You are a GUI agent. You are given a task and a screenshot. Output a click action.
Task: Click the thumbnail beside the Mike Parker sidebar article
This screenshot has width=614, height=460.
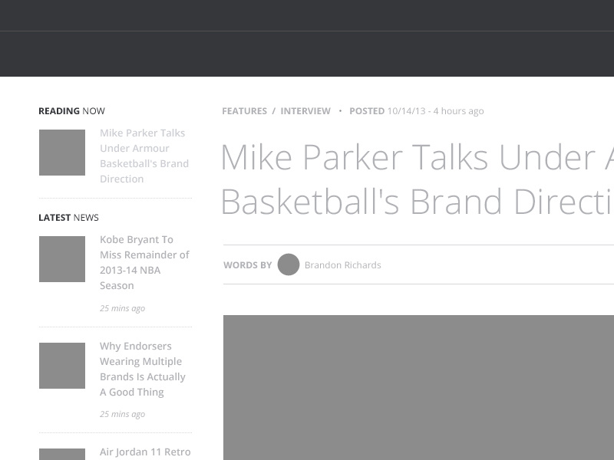pos(62,153)
